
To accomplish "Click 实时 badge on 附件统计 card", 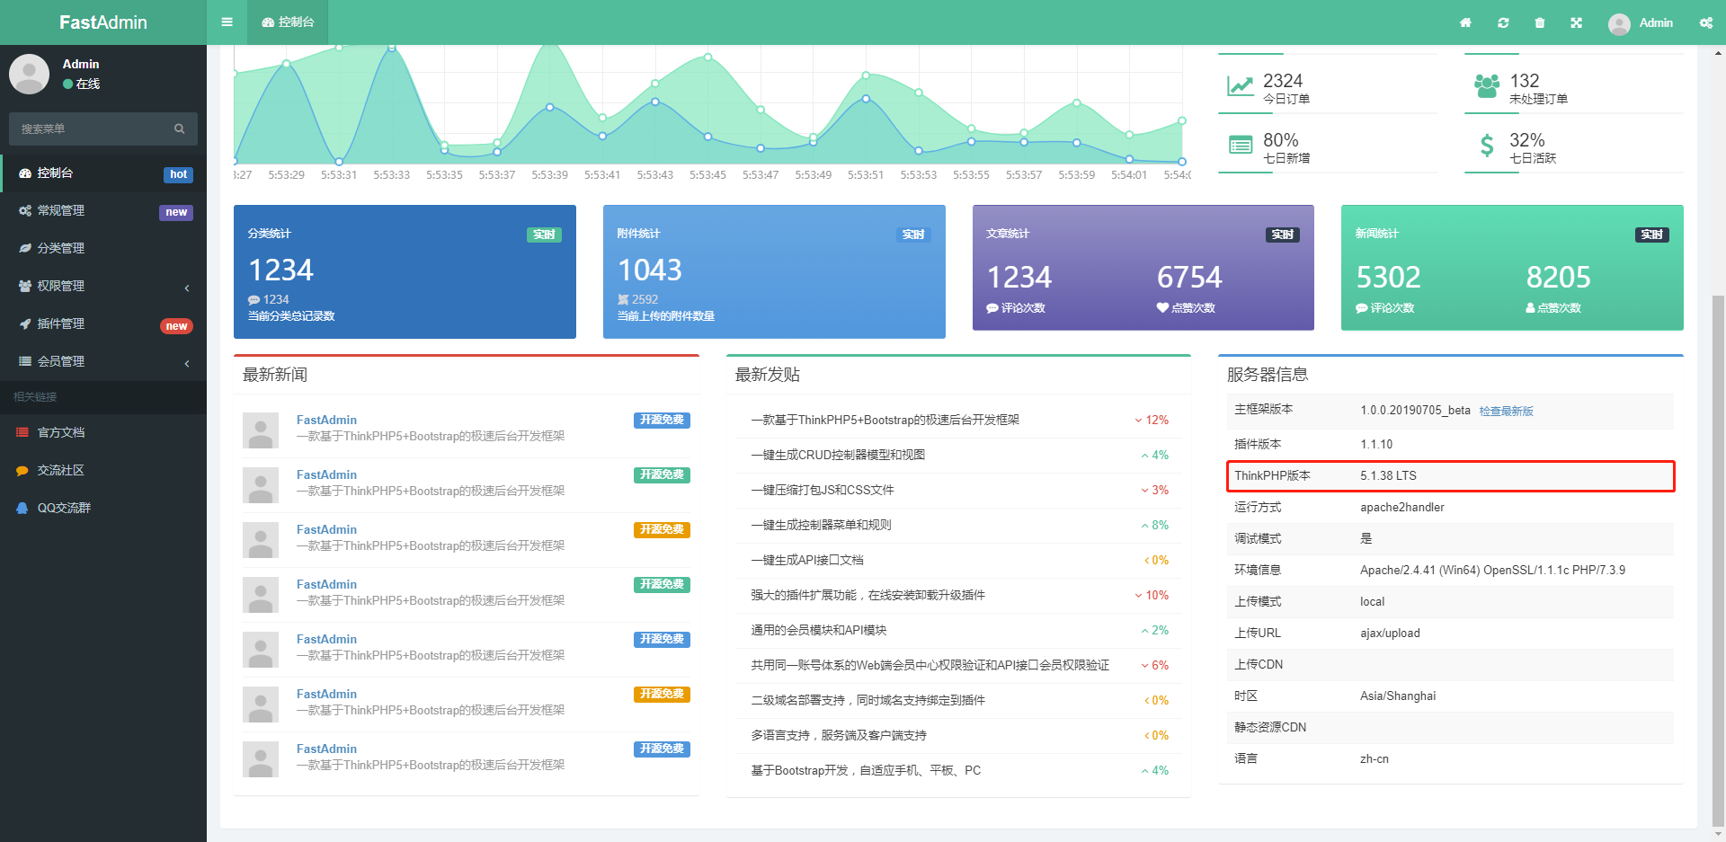I will (913, 235).
